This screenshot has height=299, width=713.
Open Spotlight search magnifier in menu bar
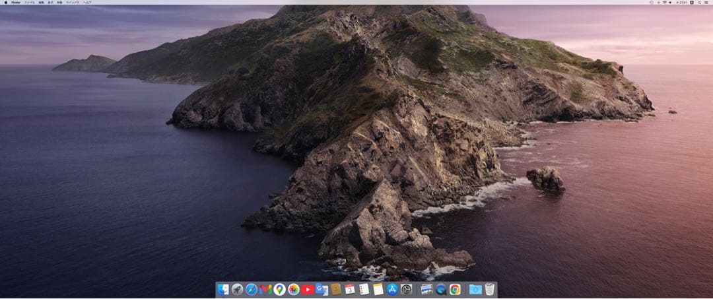tap(699, 2)
